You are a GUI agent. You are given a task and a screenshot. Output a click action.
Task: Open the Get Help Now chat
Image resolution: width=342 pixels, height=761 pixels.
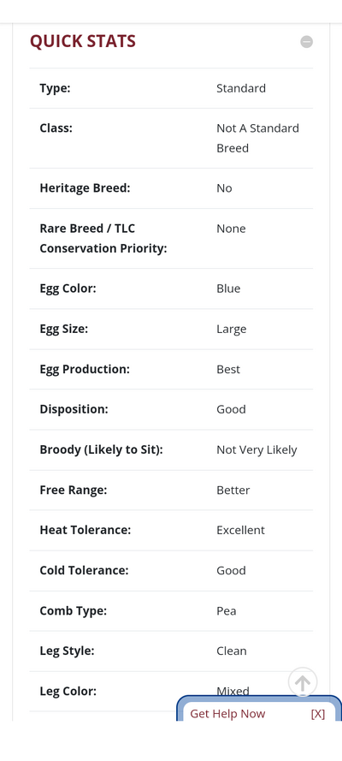(227, 713)
